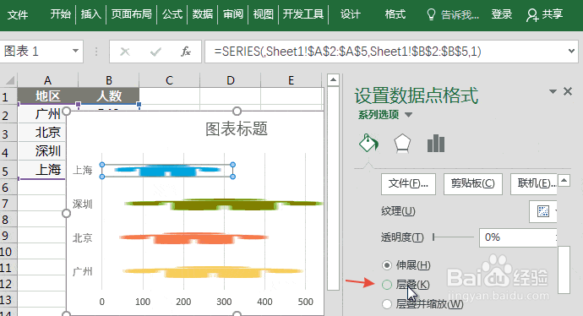Click the 图表标题 chart title
Image resolution: width=583 pixels, height=316 pixels.
237,128
